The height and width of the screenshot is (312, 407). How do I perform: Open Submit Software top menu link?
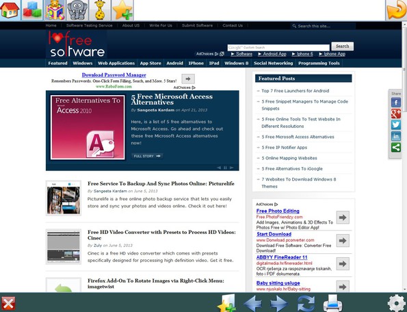(197, 25)
